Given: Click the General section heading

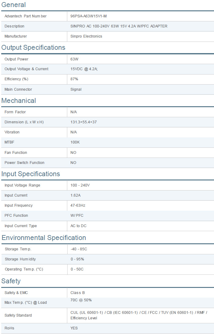Looking at the screenshot, I should (x=13, y=5).
